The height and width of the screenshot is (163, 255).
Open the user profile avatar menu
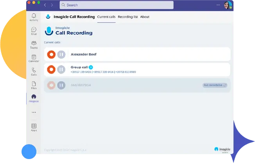227,5
